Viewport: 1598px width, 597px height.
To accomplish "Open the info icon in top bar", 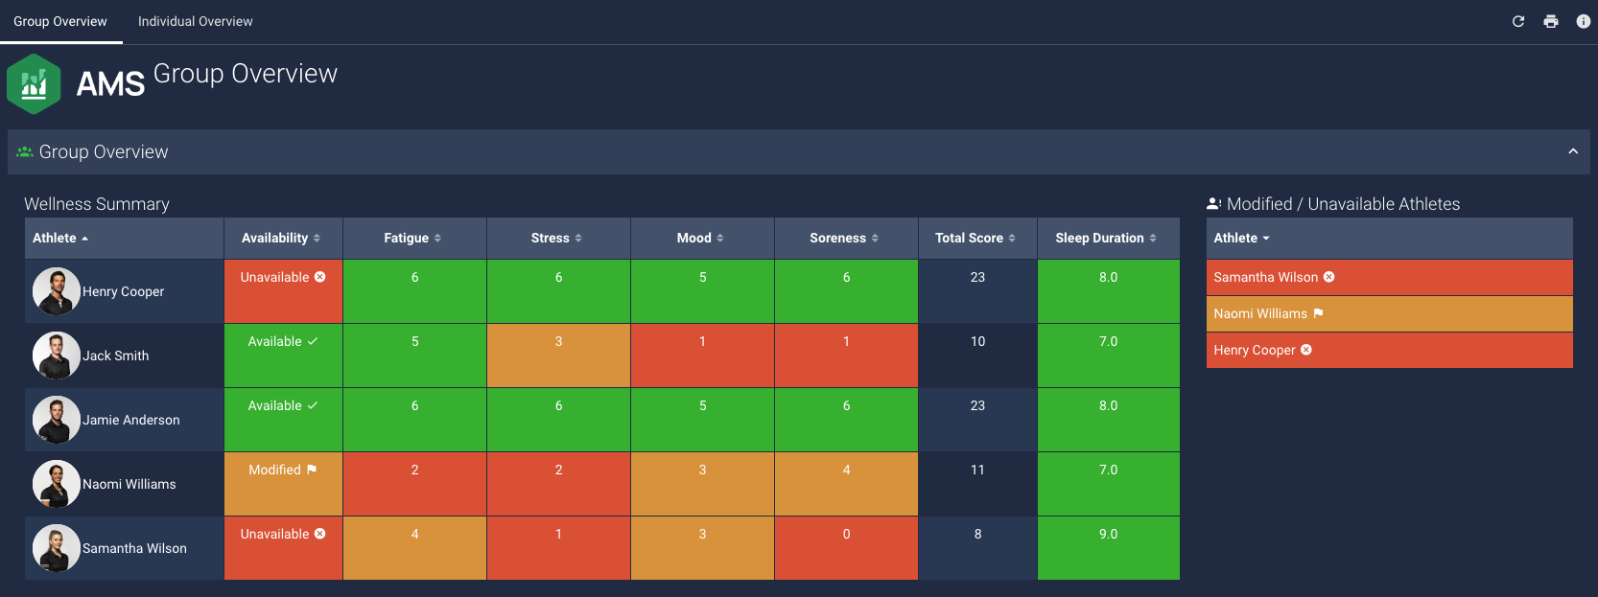I will pyautogui.click(x=1584, y=21).
